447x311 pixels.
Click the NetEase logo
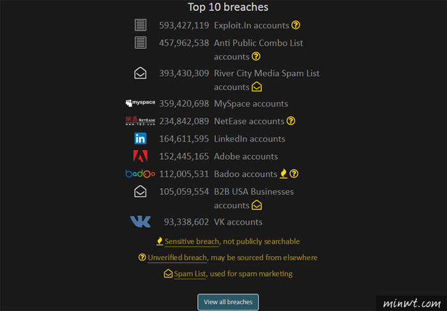[x=140, y=121]
